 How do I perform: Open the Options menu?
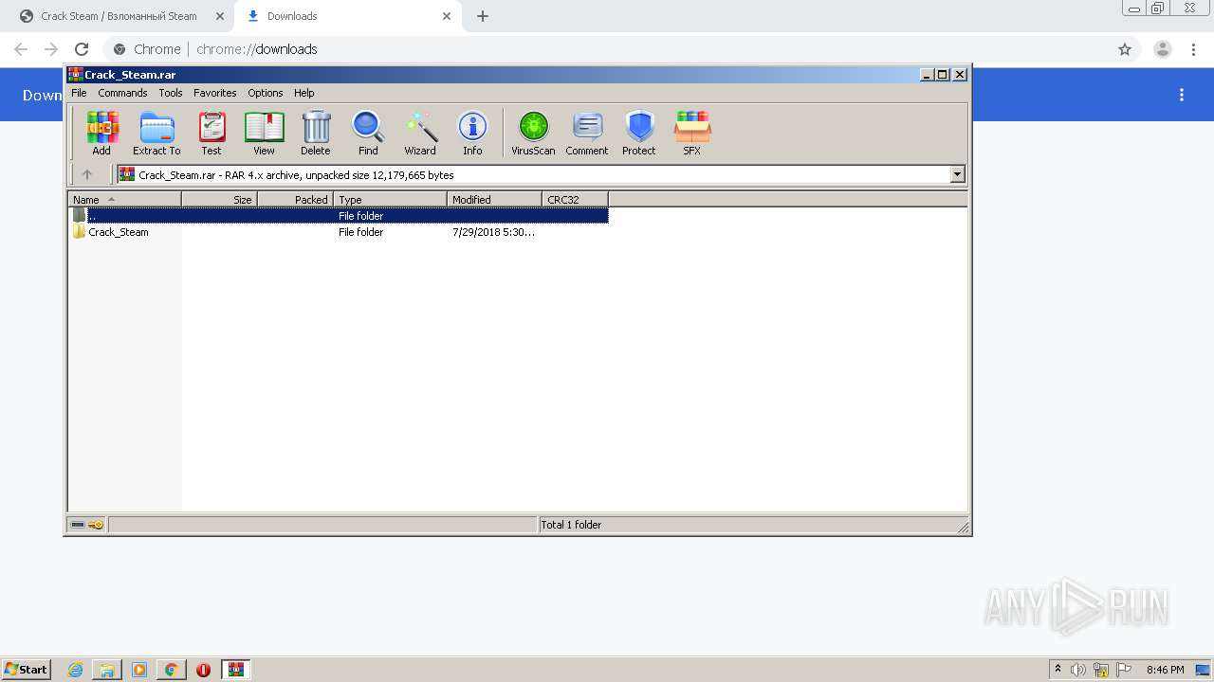(266, 93)
